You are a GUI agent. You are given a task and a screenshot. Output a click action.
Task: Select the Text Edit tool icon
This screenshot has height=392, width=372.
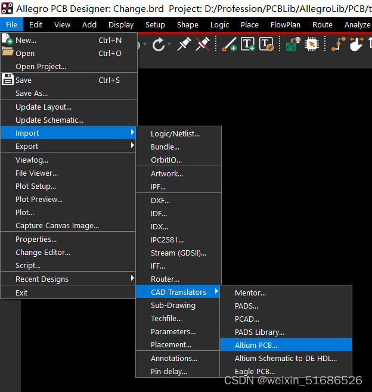pyautogui.click(x=266, y=45)
